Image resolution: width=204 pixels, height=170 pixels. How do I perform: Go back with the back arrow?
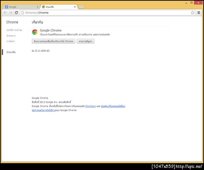5,13
